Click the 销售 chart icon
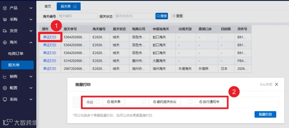This screenshot has width=289, height=128. tap(5, 77)
